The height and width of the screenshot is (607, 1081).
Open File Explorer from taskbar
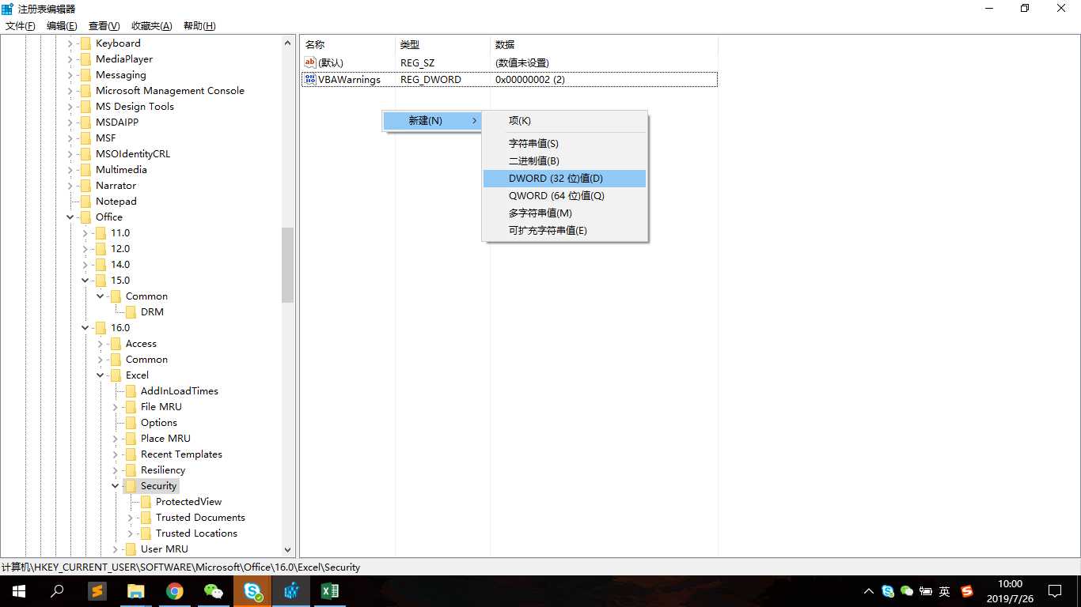tap(136, 591)
